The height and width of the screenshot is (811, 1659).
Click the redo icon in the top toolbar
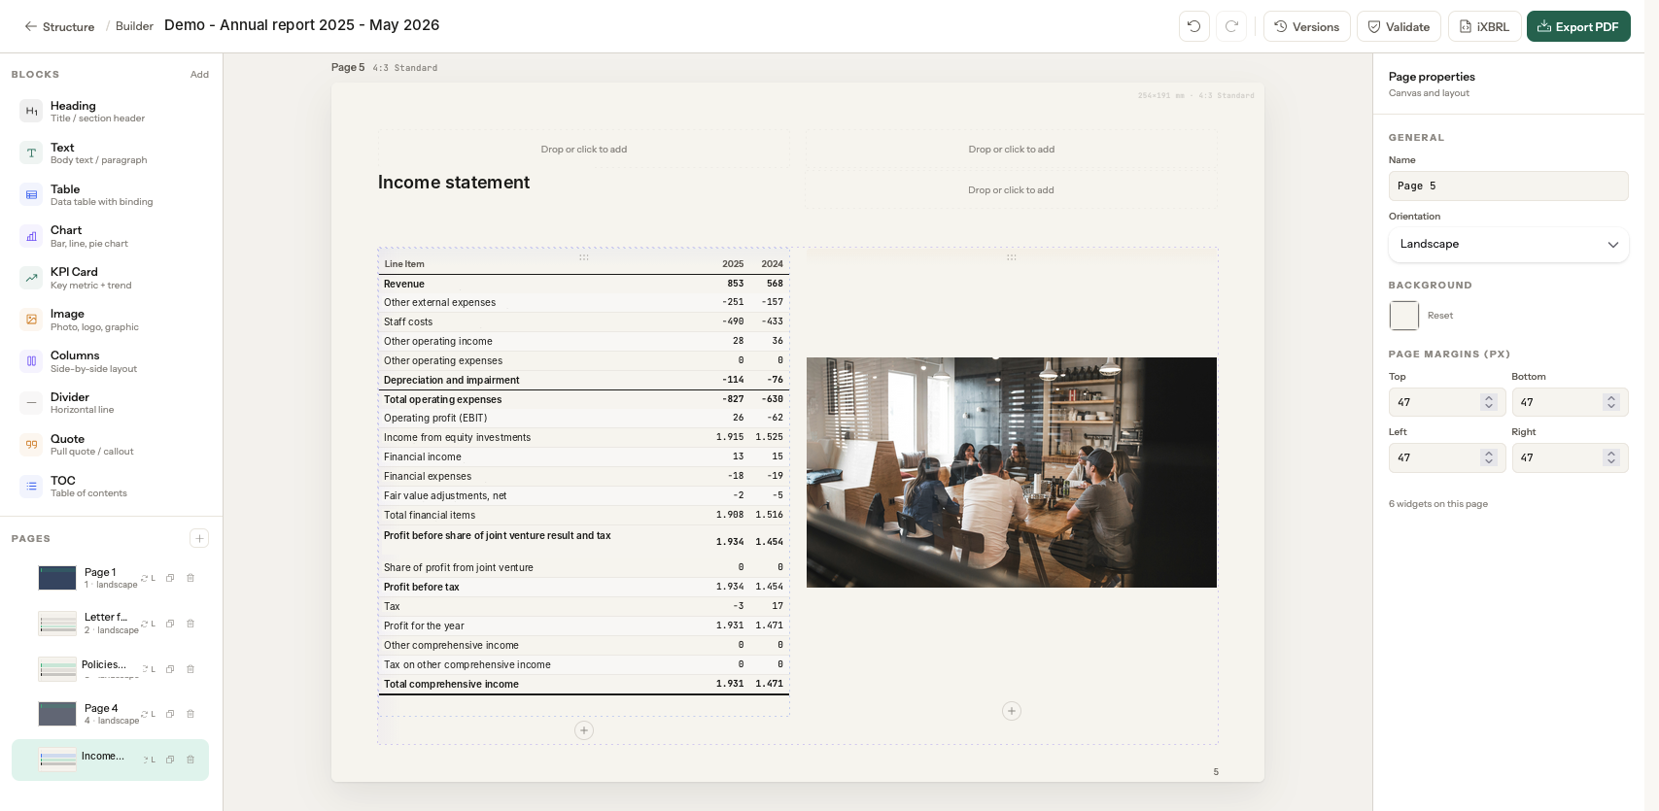coord(1231,26)
